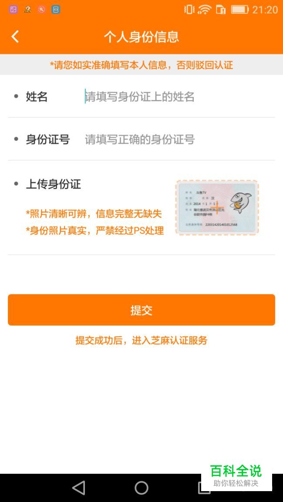Tap Android home circle button

(141, 488)
